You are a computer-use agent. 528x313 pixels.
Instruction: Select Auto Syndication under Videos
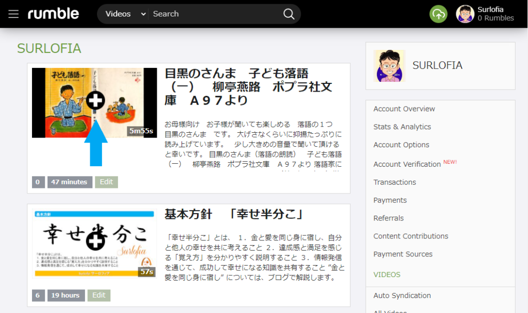pos(402,295)
